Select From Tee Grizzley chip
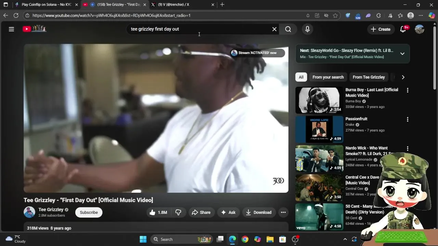The image size is (438, 246). coord(369,77)
